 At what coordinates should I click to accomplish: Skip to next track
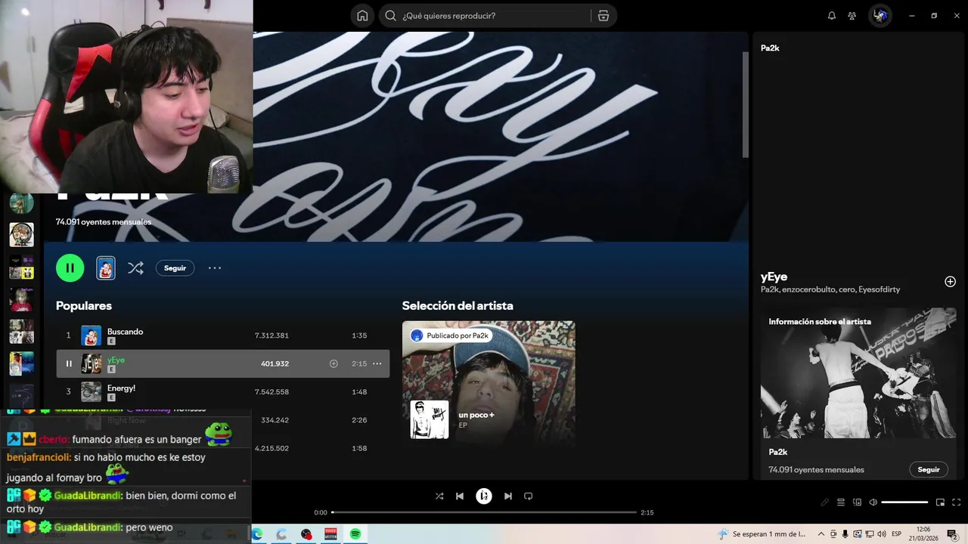(508, 496)
